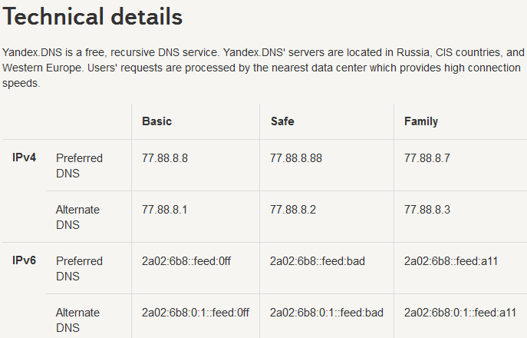Click the IPv6 row label

25,261
